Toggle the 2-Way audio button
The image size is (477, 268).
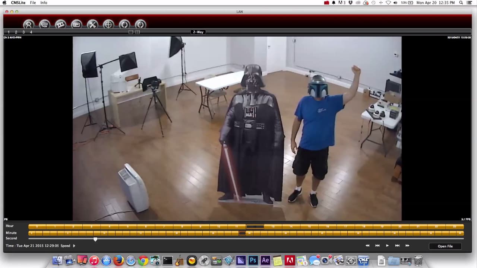[198, 32]
